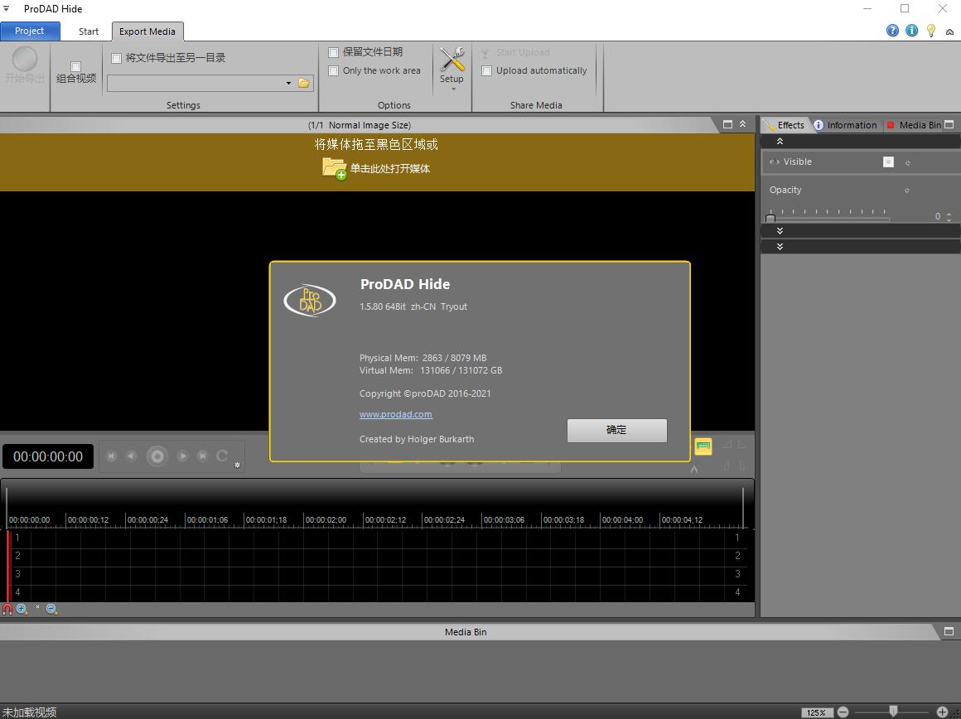Click the yellow highlighted timeline view icon

(703, 446)
